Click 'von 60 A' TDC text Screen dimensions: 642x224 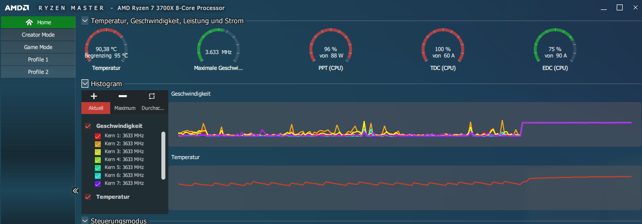point(443,56)
